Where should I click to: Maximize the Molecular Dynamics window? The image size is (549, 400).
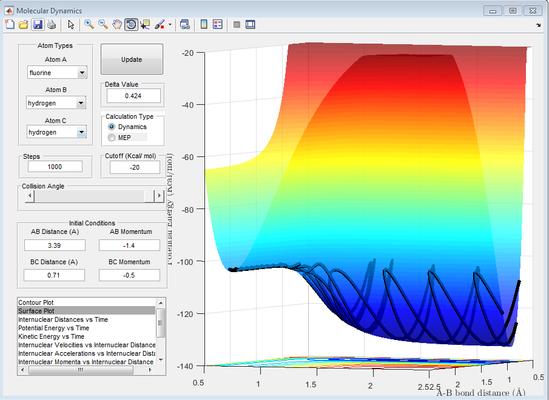[513, 11]
